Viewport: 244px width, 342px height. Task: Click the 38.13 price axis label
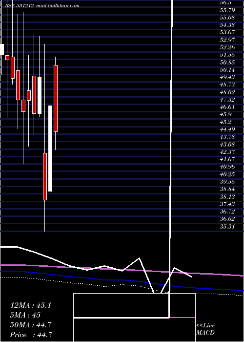pos(227,197)
